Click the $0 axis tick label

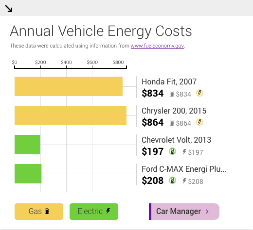click(x=15, y=62)
